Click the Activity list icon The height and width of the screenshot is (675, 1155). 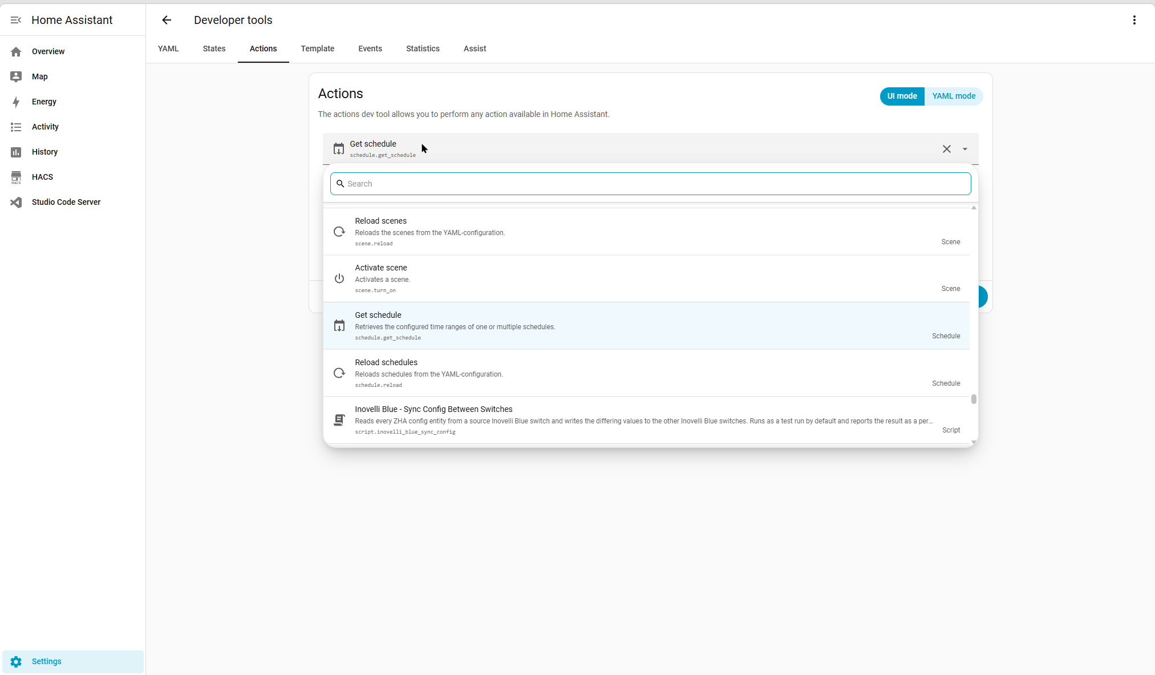click(16, 127)
